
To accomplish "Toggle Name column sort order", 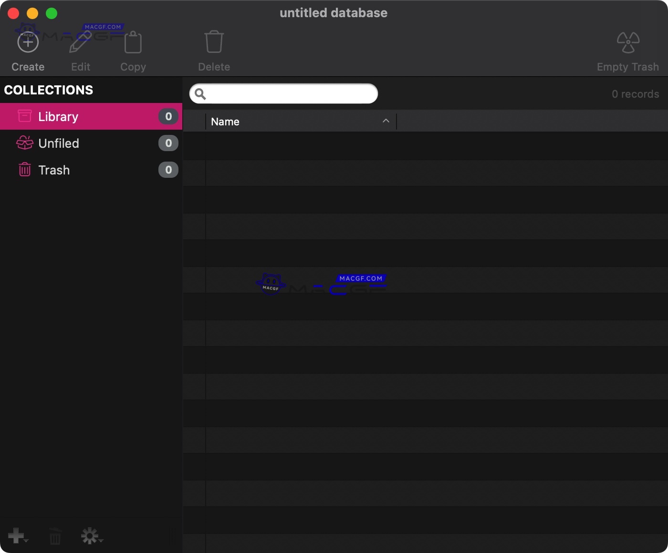I will click(386, 121).
